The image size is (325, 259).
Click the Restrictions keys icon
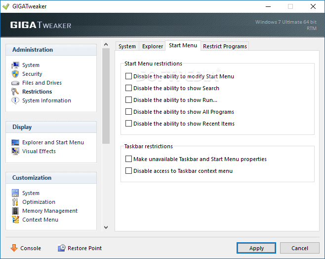pyautogui.click(x=15, y=92)
